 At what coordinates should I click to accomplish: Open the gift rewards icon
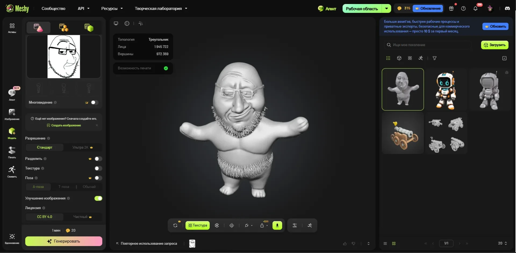point(451,9)
